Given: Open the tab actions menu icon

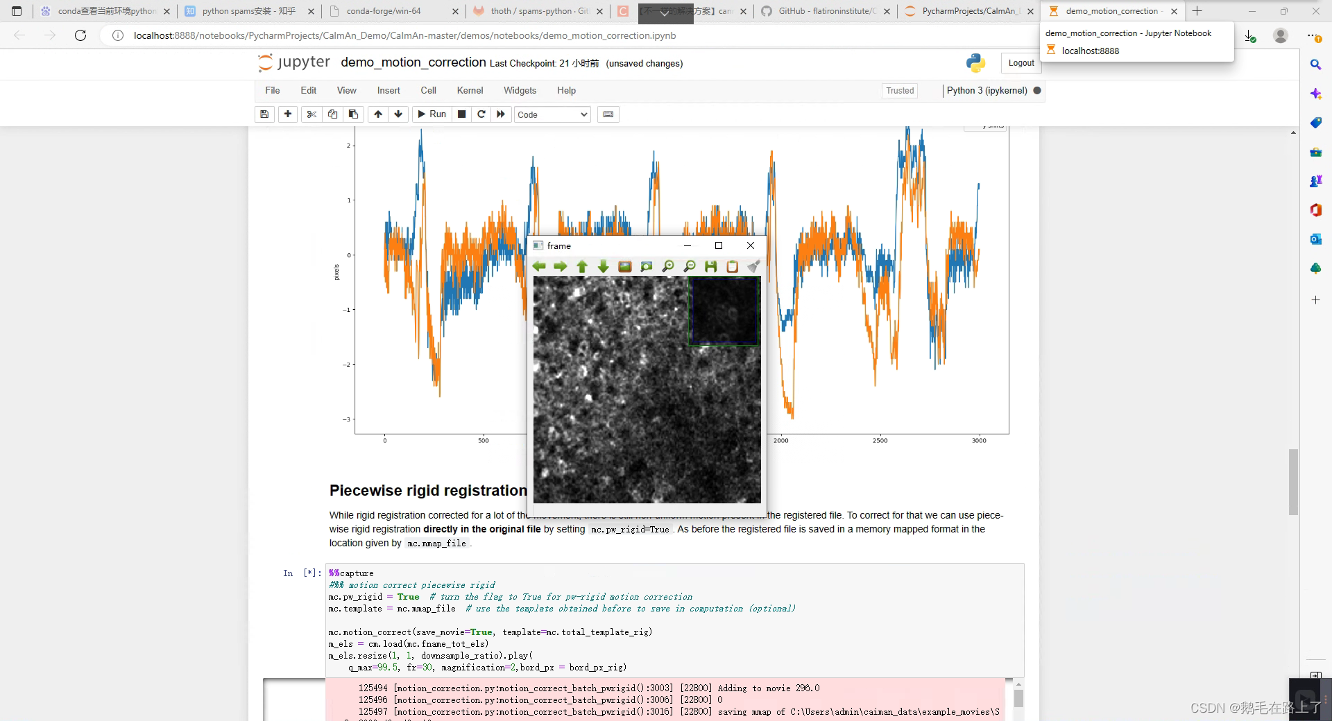Looking at the screenshot, I should point(17,11).
